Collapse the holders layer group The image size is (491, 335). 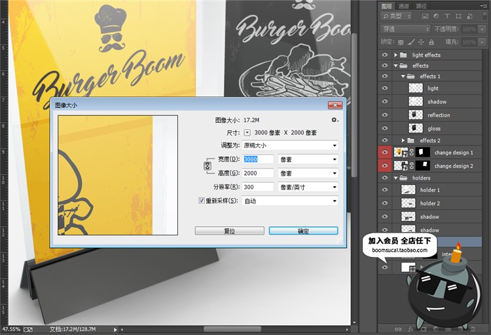(396, 178)
